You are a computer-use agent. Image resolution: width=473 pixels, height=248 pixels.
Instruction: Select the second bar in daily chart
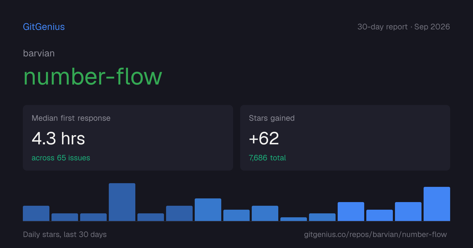65,217
